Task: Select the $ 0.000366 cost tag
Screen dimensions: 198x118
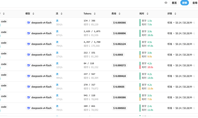Action: pyautogui.click(x=119, y=23)
